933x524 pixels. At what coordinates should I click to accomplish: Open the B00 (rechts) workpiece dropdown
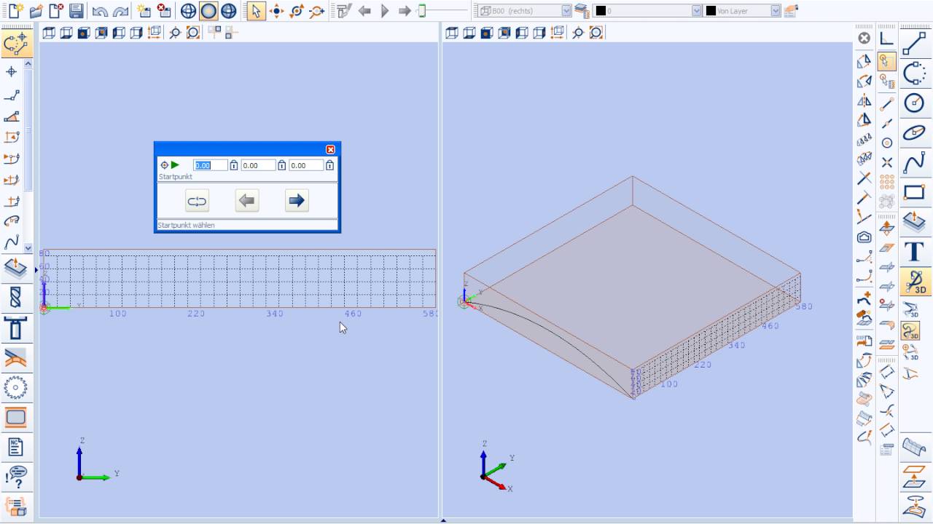pos(566,11)
